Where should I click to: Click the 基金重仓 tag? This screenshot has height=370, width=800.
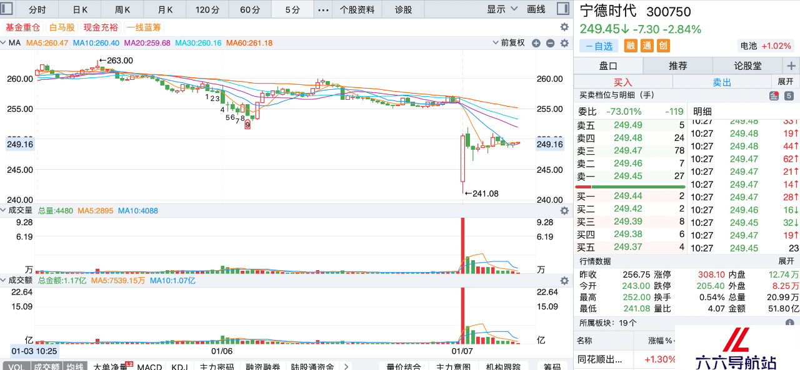[x=22, y=27]
